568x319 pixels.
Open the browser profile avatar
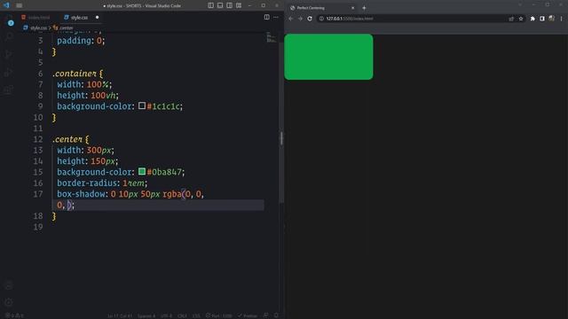(x=551, y=19)
